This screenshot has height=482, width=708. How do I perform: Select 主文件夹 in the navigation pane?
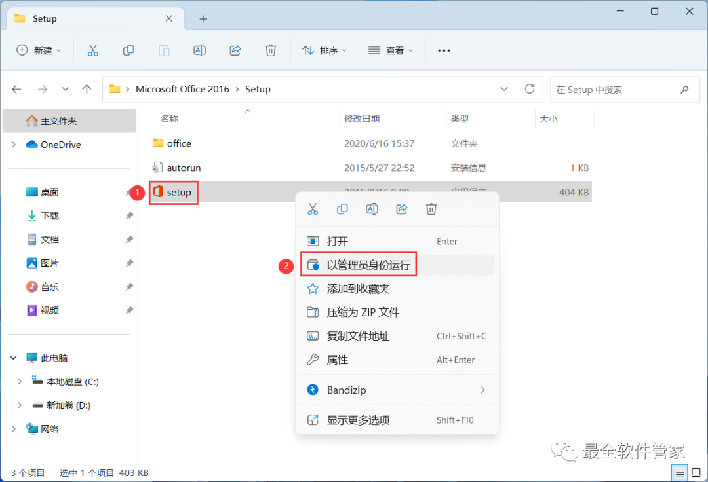click(x=69, y=121)
